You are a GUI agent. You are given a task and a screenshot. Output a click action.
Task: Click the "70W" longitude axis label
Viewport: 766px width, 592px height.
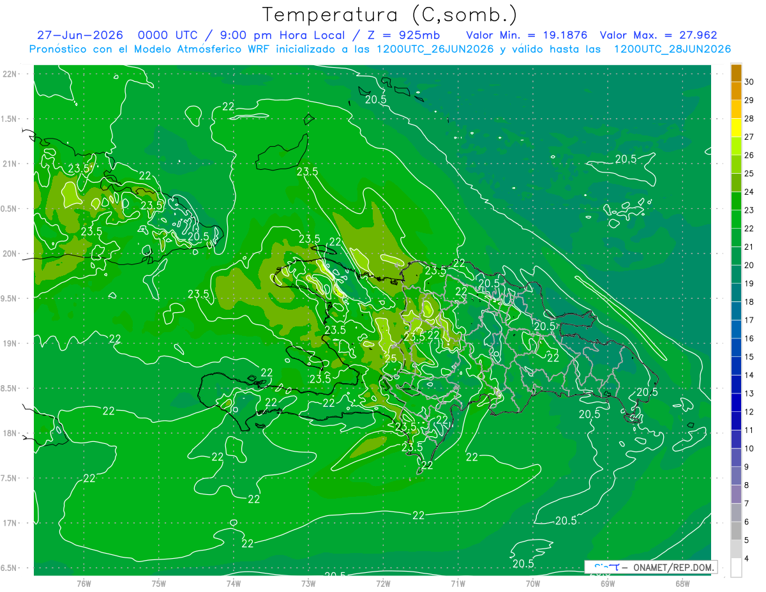532,583
